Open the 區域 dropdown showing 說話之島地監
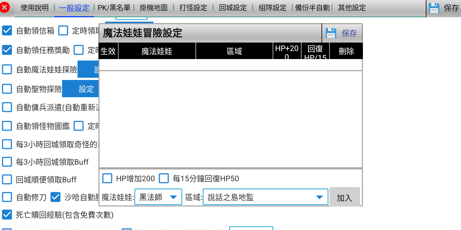The height and width of the screenshot is (230, 461). [x=265, y=197]
